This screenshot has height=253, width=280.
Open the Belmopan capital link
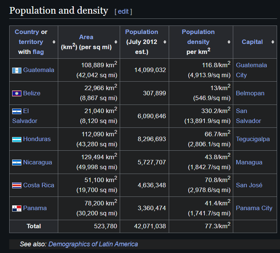coord(250,93)
